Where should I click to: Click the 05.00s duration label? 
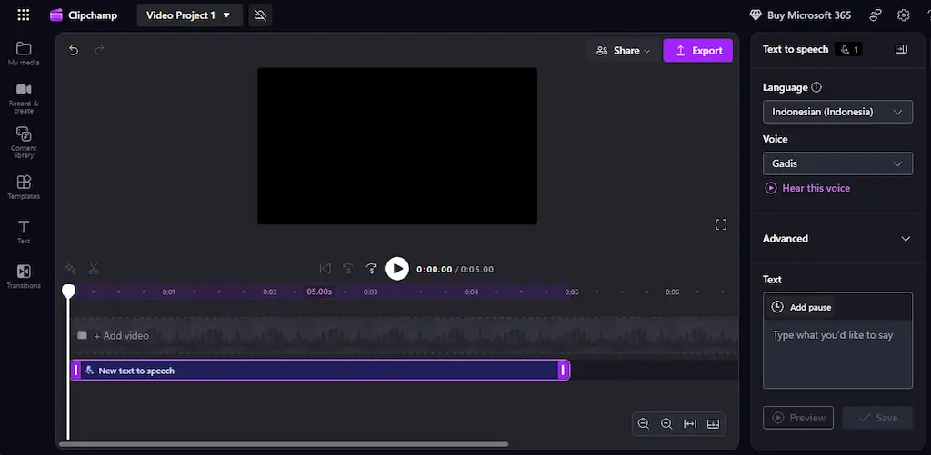pos(319,292)
